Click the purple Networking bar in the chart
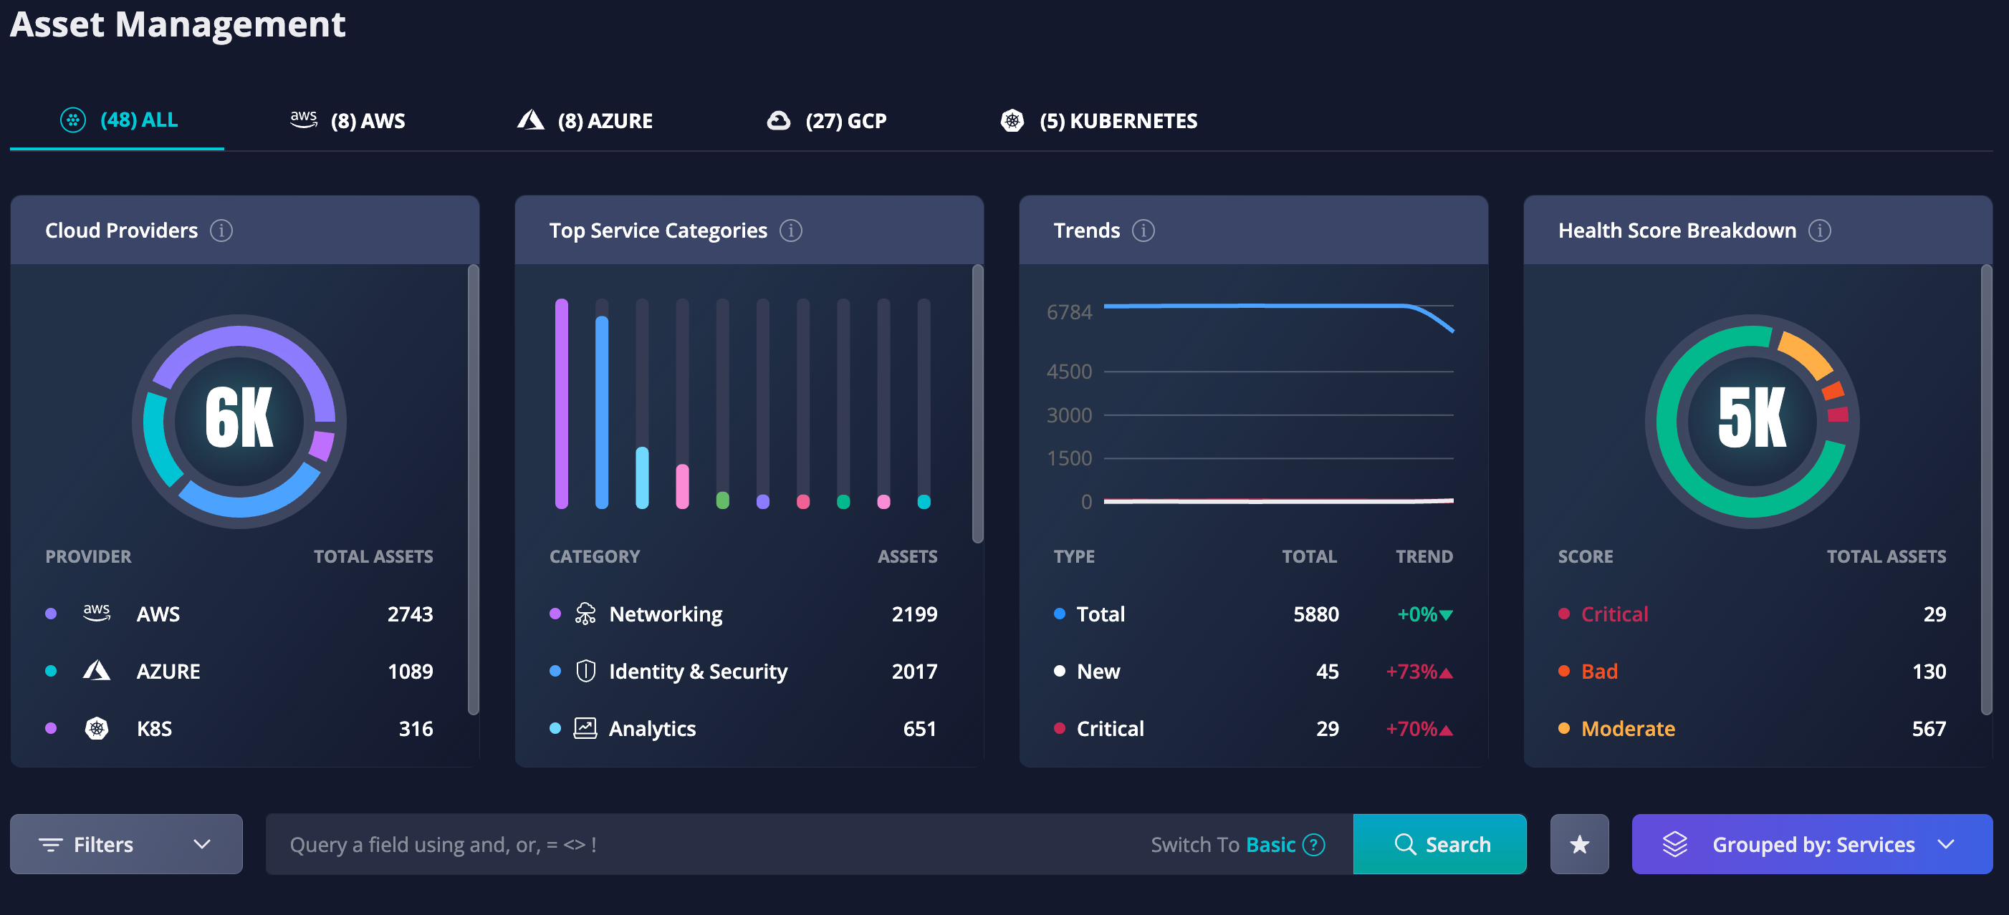 click(x=562, y=403)
